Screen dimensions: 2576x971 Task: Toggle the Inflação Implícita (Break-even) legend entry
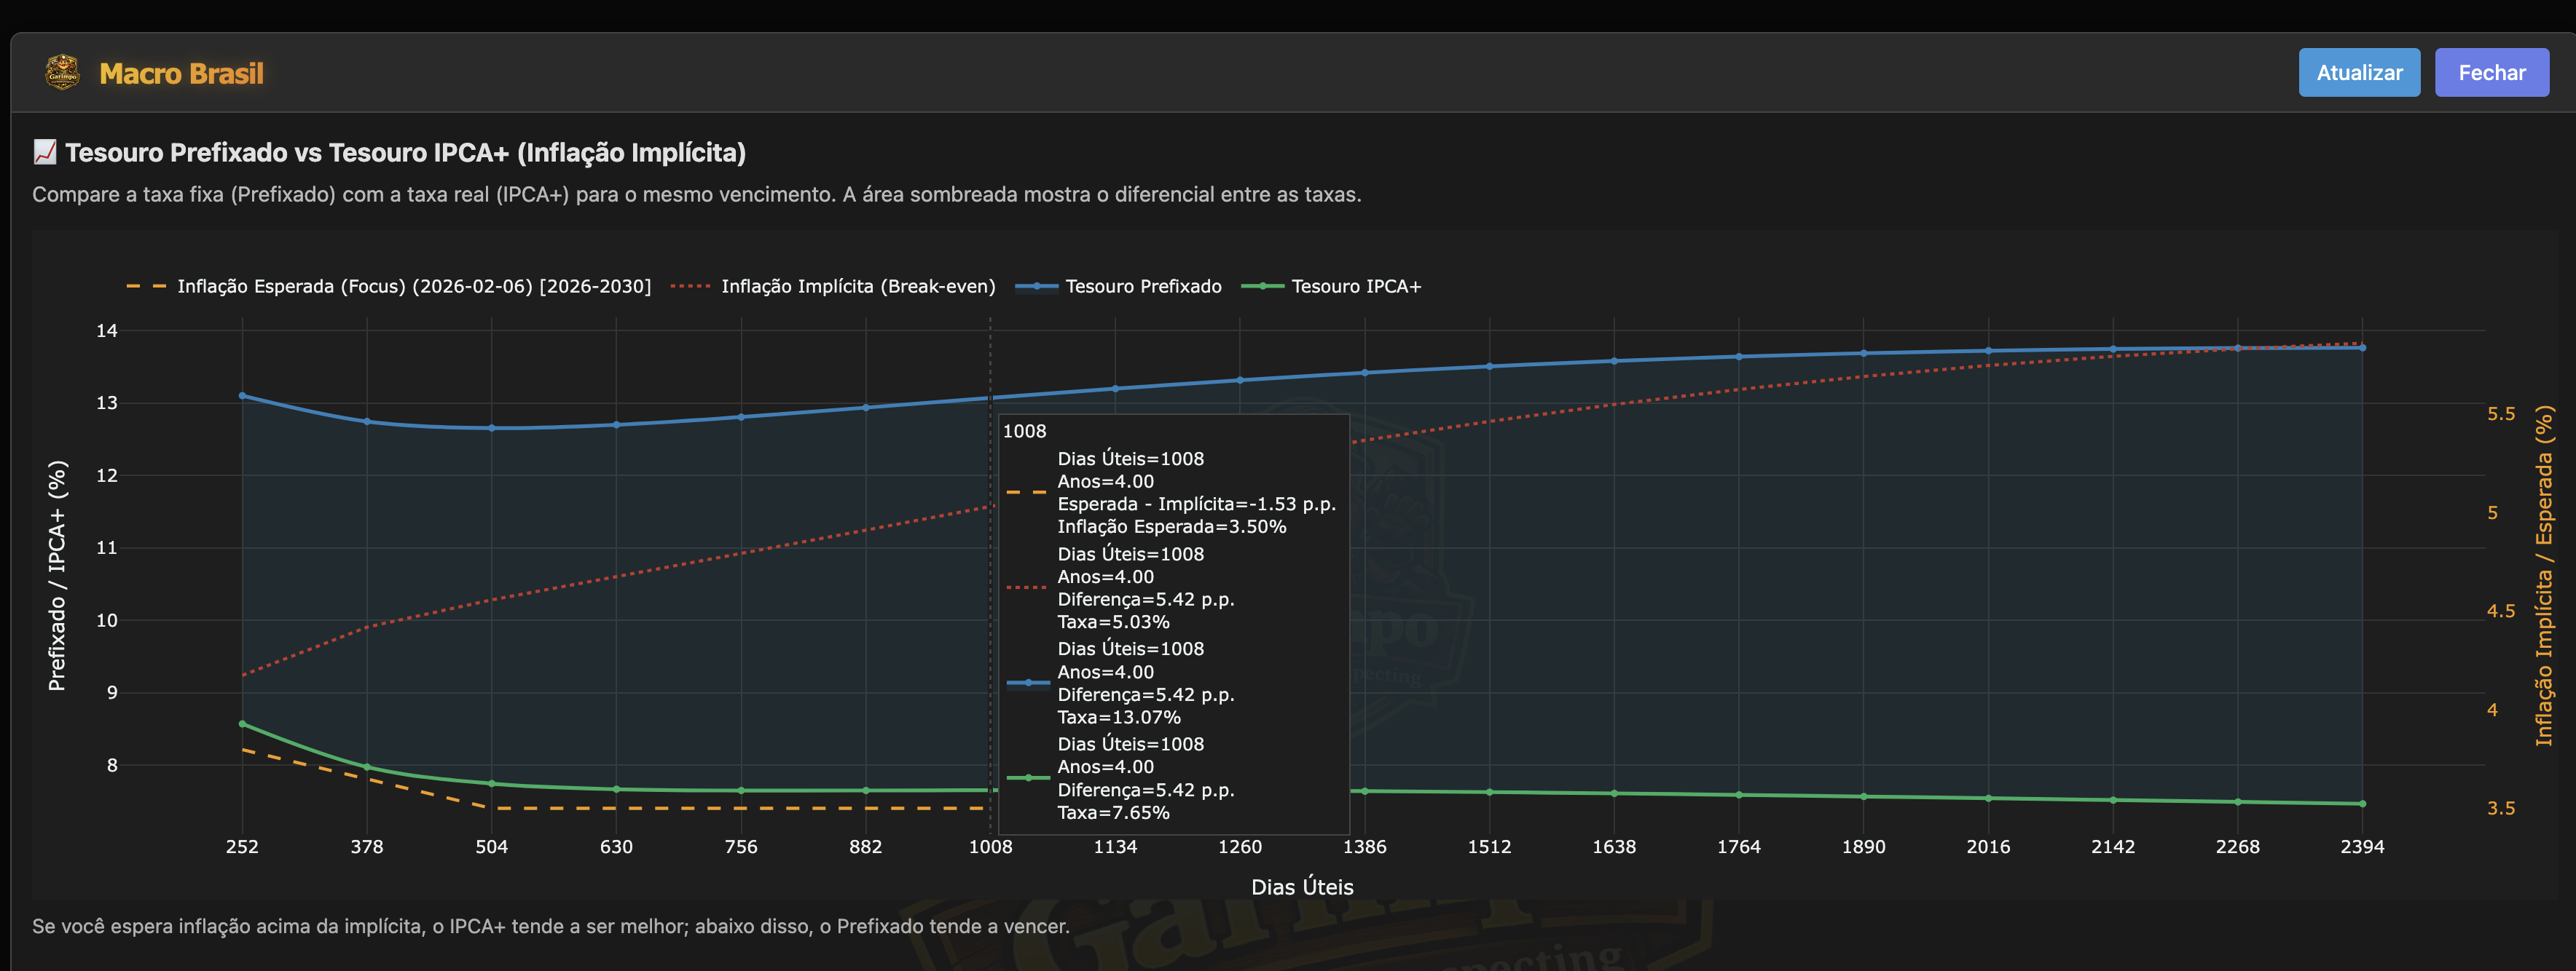(x=857, y=287)
